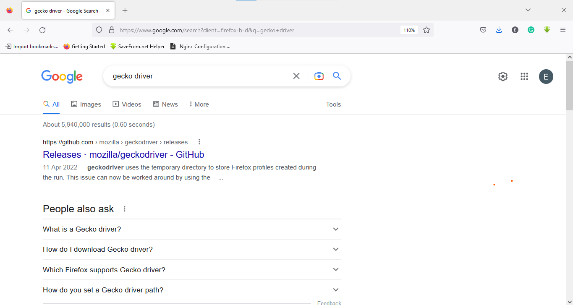Image resolution: width=573 pixels, height=305 pixels.
Task: Open Google settings gear
Action: click(x=503, y=76)
